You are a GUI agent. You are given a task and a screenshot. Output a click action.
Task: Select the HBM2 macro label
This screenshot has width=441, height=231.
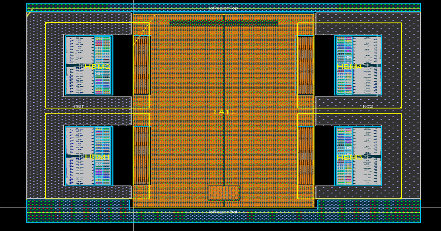pyautogui.click(x=97, y=67)
